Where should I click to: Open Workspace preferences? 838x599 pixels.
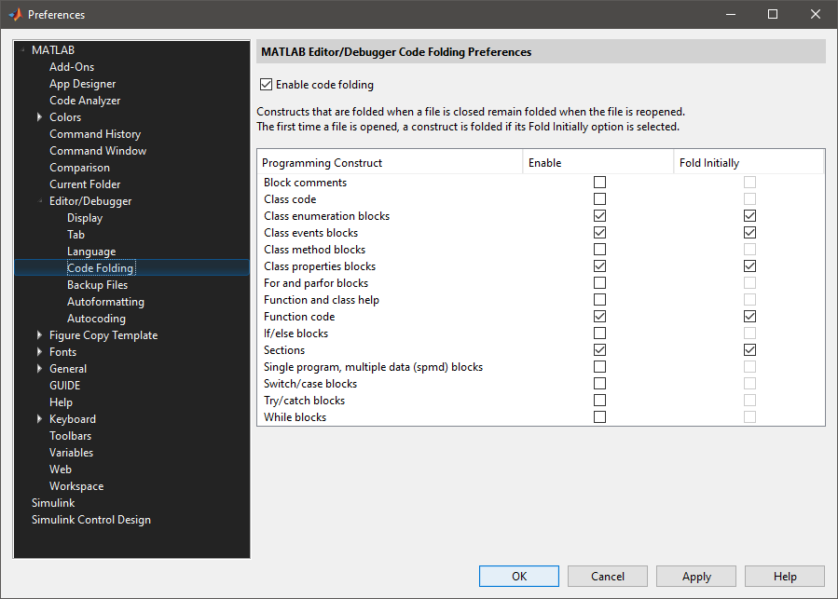point(76,486)
